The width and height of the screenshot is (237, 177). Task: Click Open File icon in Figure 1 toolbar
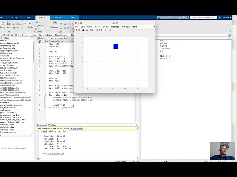point(79,30)
